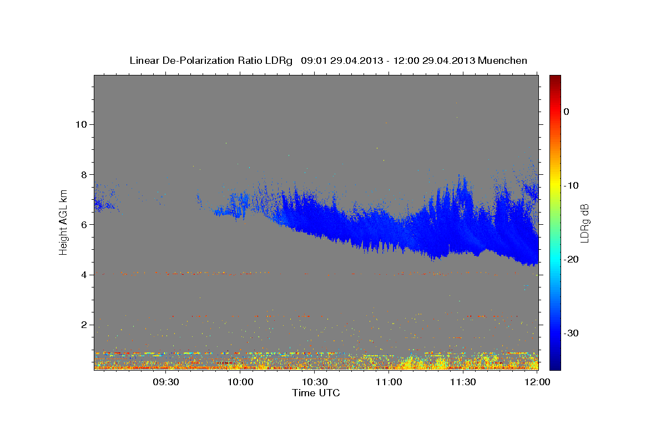Click the colorbar tick label -10
Screen dimensions: 666x444
[x=571, y=185]
